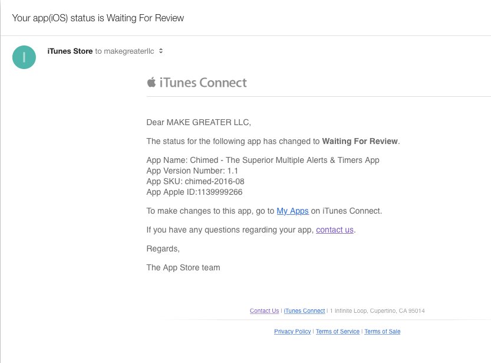Click the 'iTunes Connect' header title

click(203, 83)
